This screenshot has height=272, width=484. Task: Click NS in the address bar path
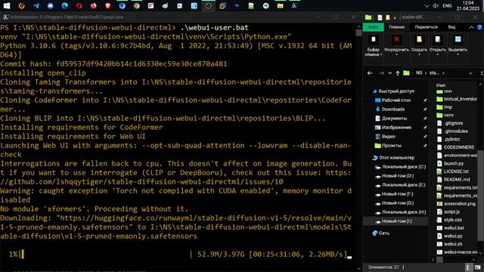[x=418, y=73]
